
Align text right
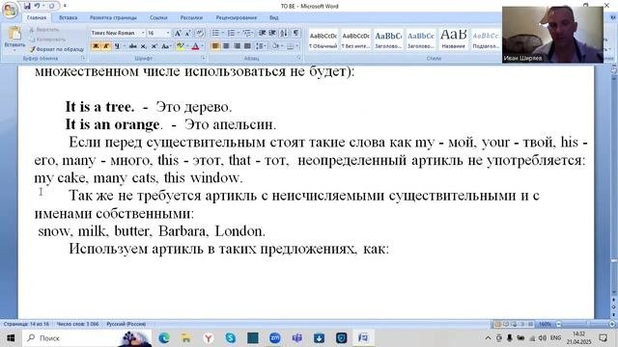click(237, 46)
